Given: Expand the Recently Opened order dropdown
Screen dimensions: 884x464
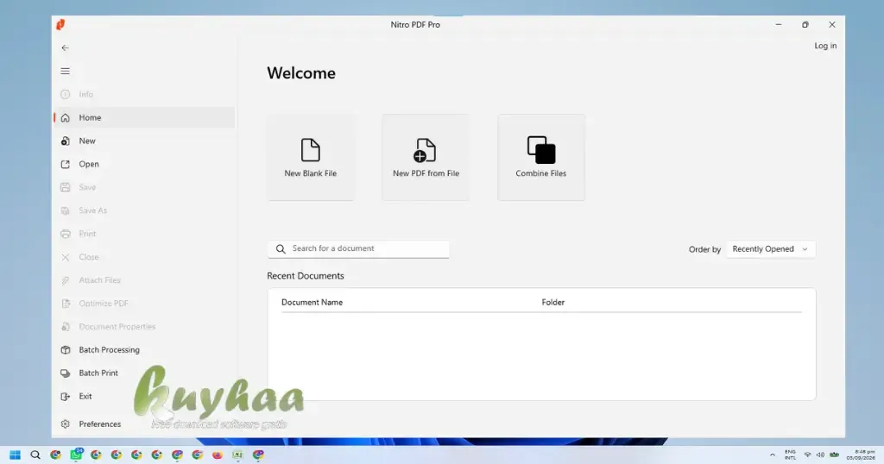Looking at the screenshot, I should point(770,249).
